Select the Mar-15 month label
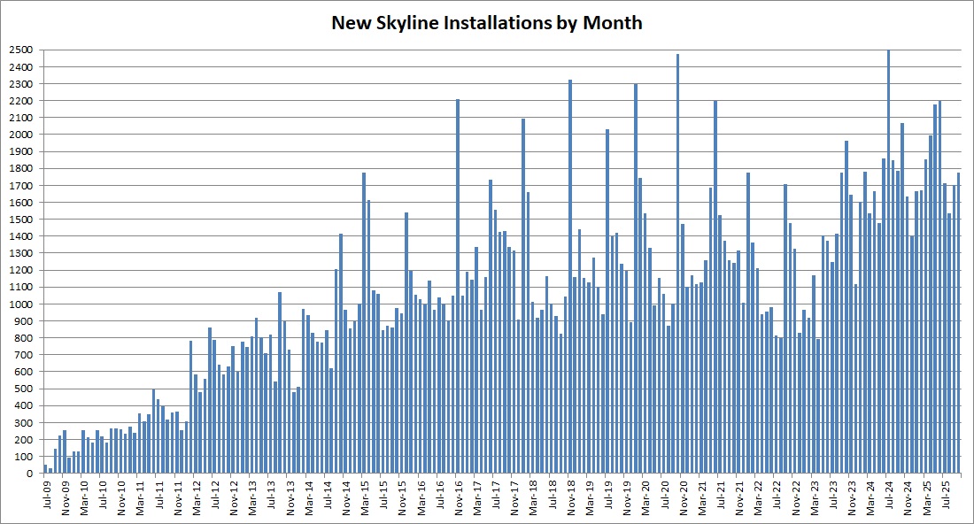Screen dimensions: 974x524 (364, 494)
